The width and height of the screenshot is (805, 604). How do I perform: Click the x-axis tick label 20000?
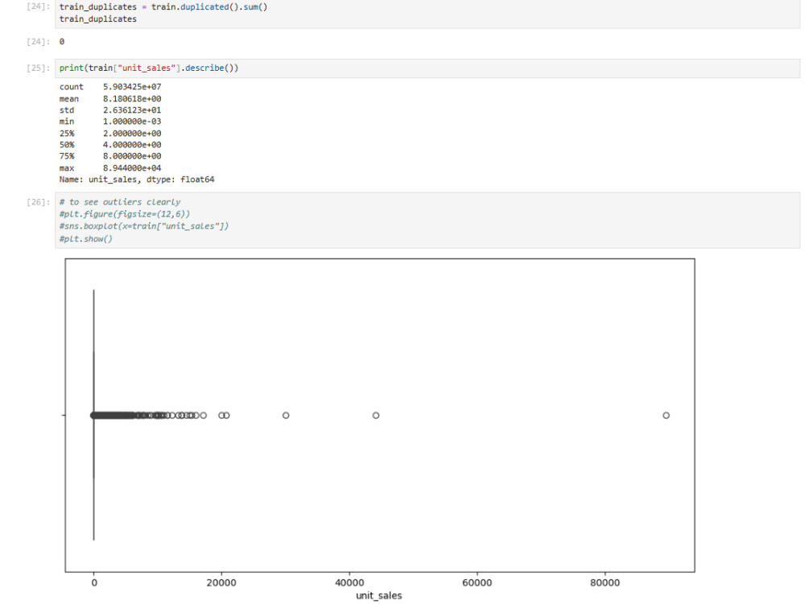[x=221, y=582]
